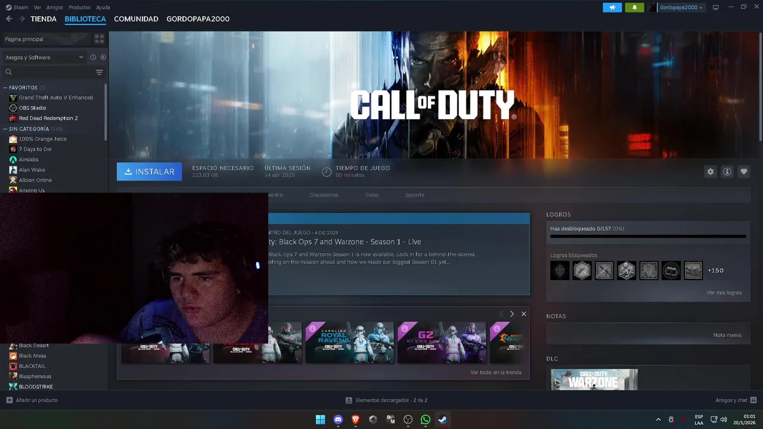The width and height of the screenshot is (763, 429).
Task: Go forward with the right arrow
Action: [22, 19]
